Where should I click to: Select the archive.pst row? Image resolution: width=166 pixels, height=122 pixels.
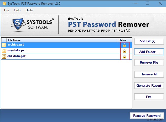point(67,45)
